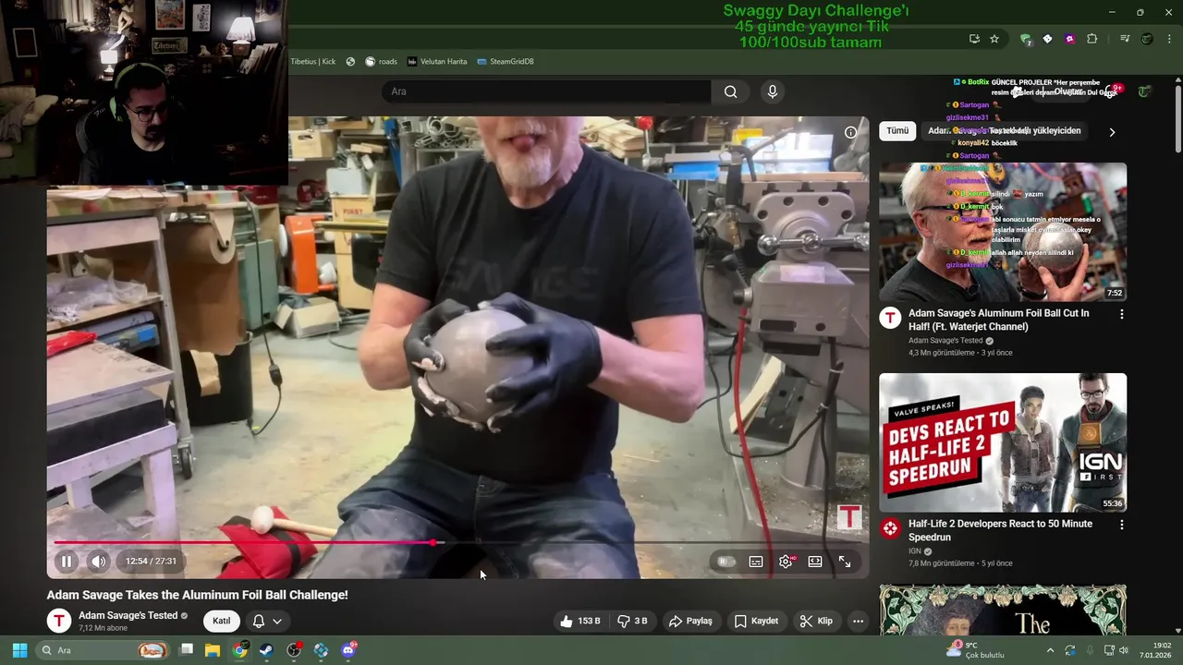The image size is (1183, 665).
Task: Open video info card icon
Action: click(850, 132)
